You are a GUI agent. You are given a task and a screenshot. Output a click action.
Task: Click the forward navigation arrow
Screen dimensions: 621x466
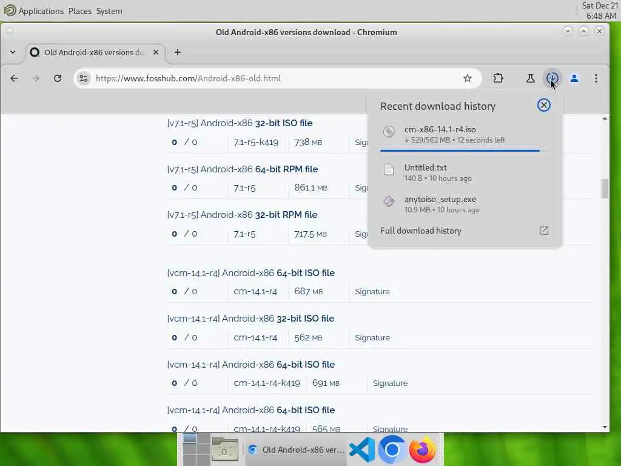tap(36, 78)
